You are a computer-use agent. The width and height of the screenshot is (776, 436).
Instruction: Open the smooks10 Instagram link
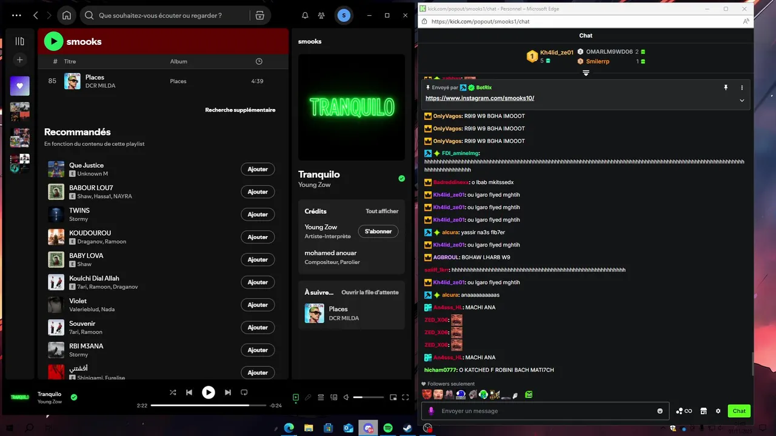480,98
